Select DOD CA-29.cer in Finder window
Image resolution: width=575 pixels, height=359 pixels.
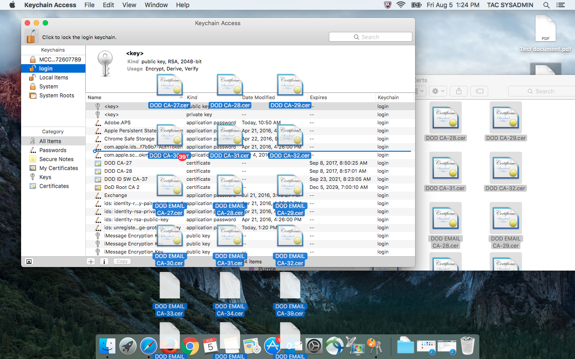coord(506,122)
